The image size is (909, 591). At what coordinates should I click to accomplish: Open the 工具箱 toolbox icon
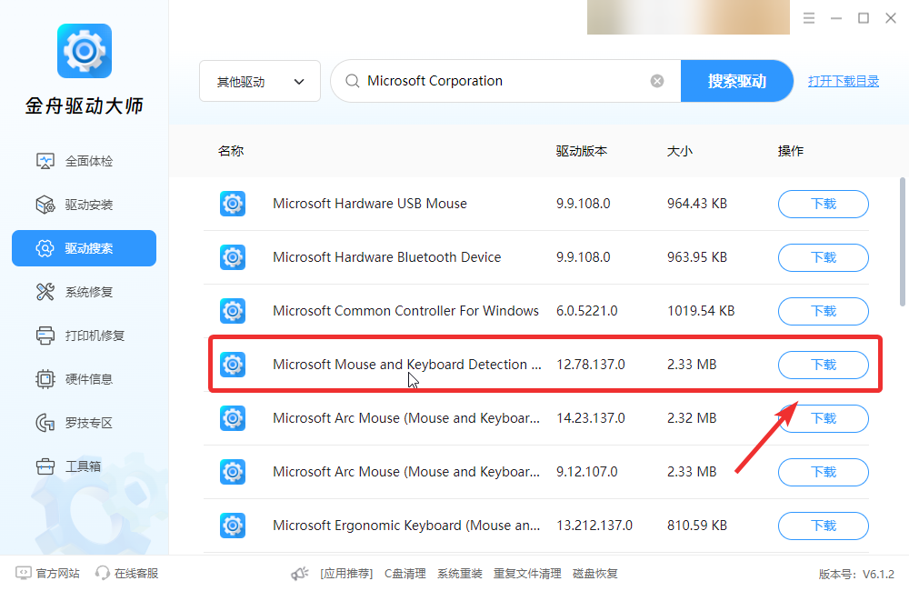pos(45,466)
